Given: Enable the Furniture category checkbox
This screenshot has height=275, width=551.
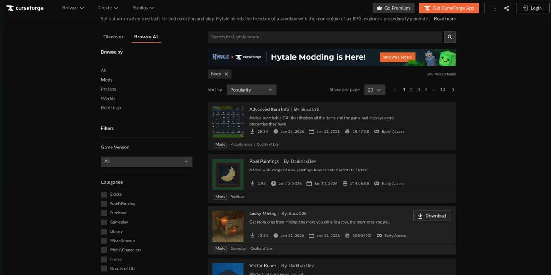Looking at the screenshot, I should (104, 213).
